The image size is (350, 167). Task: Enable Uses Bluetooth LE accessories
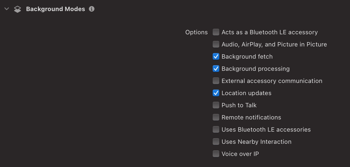[x=216, y=129]
